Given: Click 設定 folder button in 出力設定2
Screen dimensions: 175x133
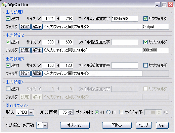Looking at the screenshot, I should [x=25, y=50].
